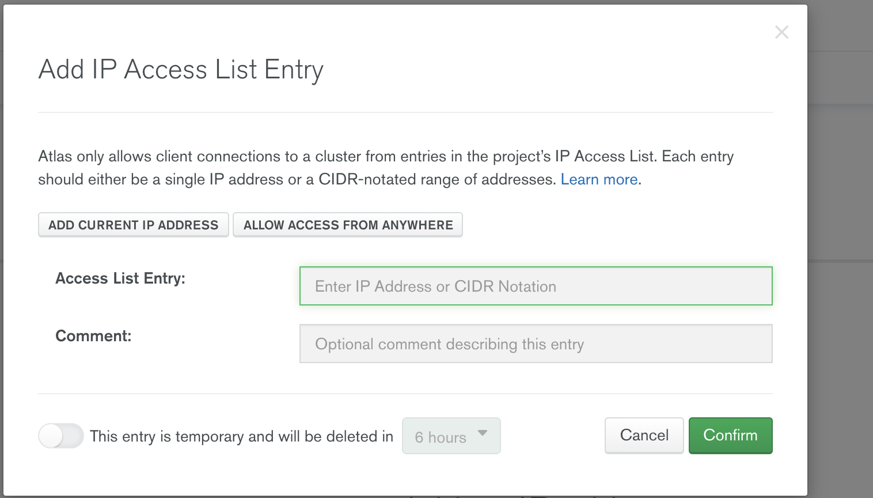Screen dimensions: 873x498
Task: Click the white knob of the temporary toggle
Action: (51, 436)
